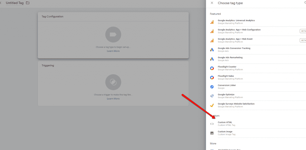
Task: Click the Google Ads Remarketing icon
Action: click(212, 59)
